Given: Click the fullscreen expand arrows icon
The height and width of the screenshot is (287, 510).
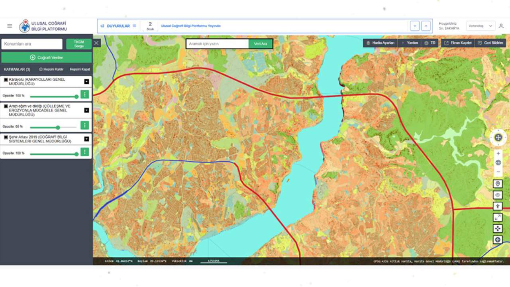Looking at the screenshot, I should click(x=498, y=217).
